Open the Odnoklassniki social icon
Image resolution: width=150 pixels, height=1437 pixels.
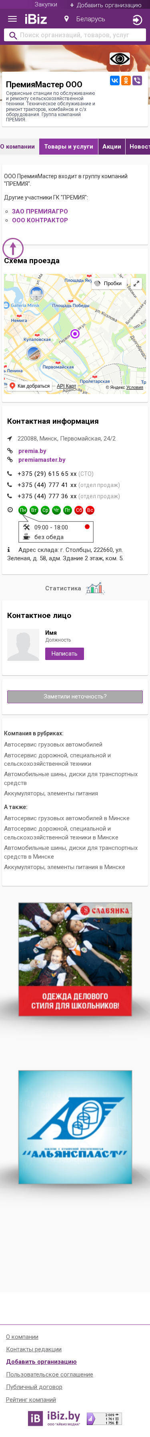tap(126, 81)
